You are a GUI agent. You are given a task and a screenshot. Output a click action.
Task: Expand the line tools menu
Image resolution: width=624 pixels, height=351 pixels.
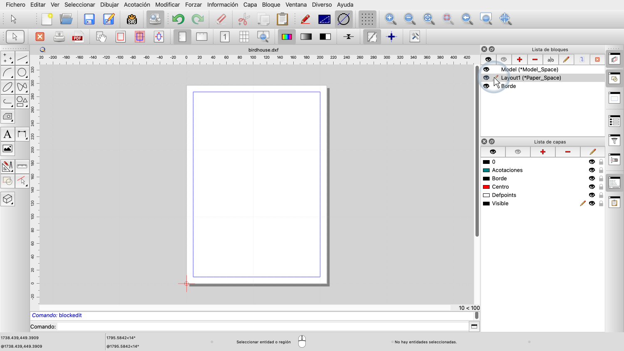point(22,58)
